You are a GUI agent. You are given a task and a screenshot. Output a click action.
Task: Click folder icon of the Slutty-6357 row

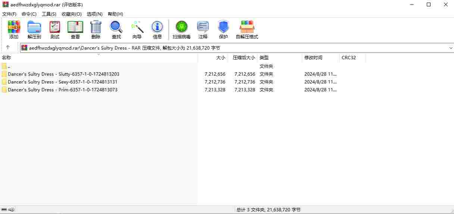(x=4, y=74)
